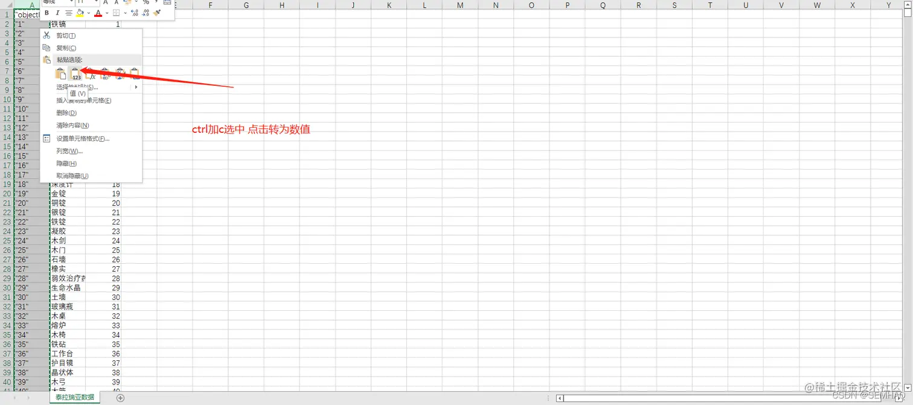Expand Paste Special submenu arrow
Screen dimensions: 913x405
[x=136, y=88]
